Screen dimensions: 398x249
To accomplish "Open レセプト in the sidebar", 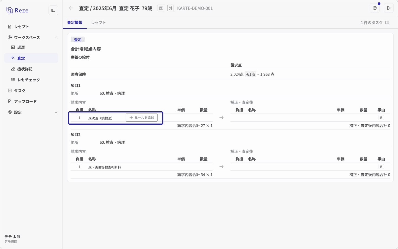I will pyautogui.click(x=22, y=27).
